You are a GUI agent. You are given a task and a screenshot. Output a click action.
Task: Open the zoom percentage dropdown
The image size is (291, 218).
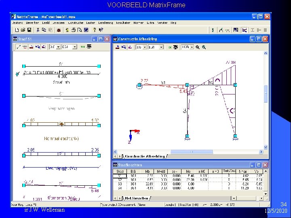pos(192,47)
